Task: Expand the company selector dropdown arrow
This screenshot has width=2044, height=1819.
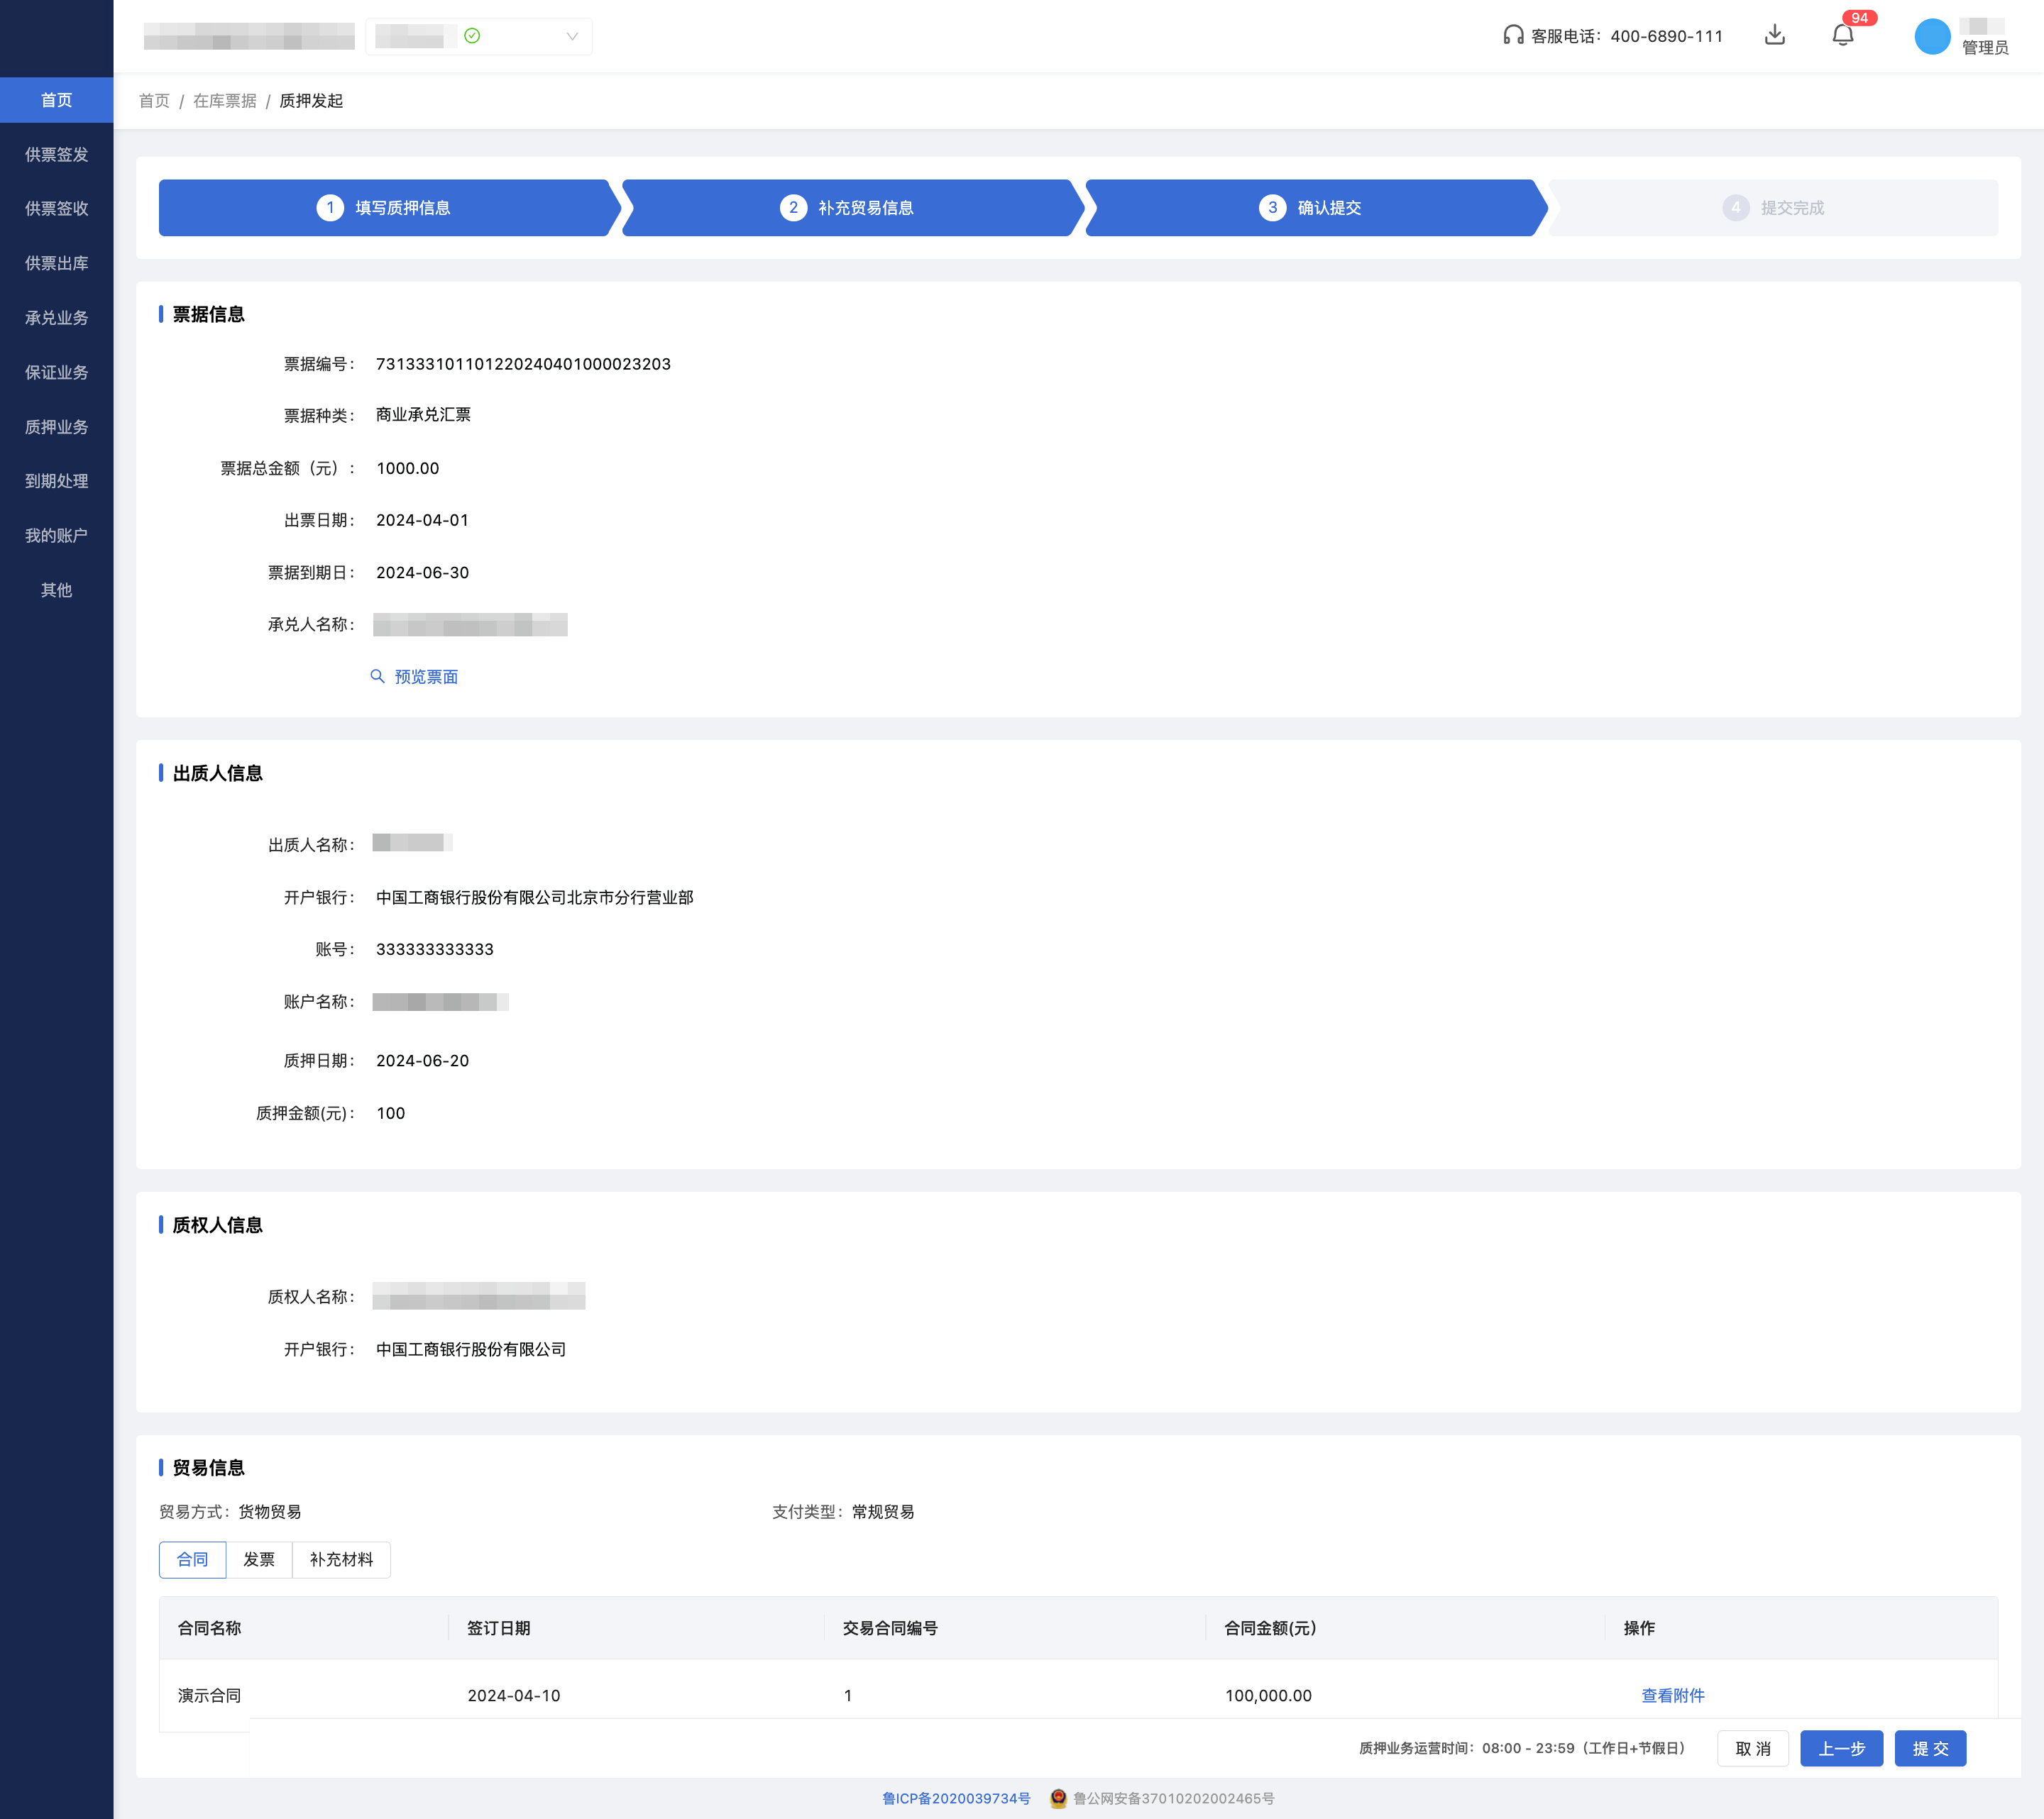Action: click(x=572, y=36)
